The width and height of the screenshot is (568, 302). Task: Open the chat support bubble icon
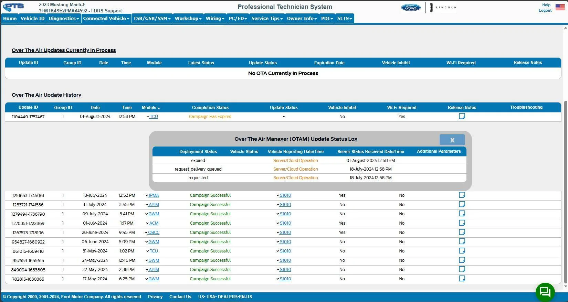click(545, 292)
